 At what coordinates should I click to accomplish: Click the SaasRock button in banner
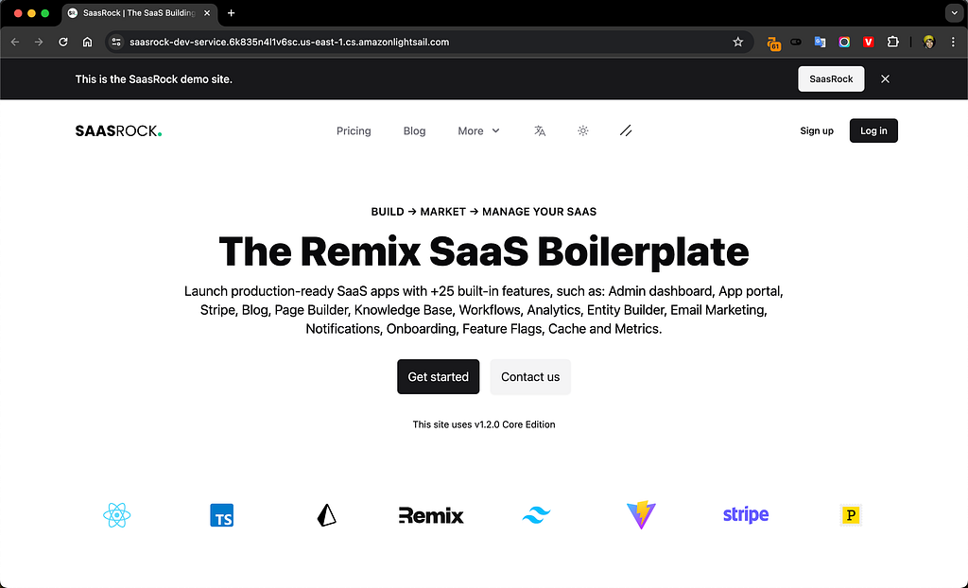(831, 79)
